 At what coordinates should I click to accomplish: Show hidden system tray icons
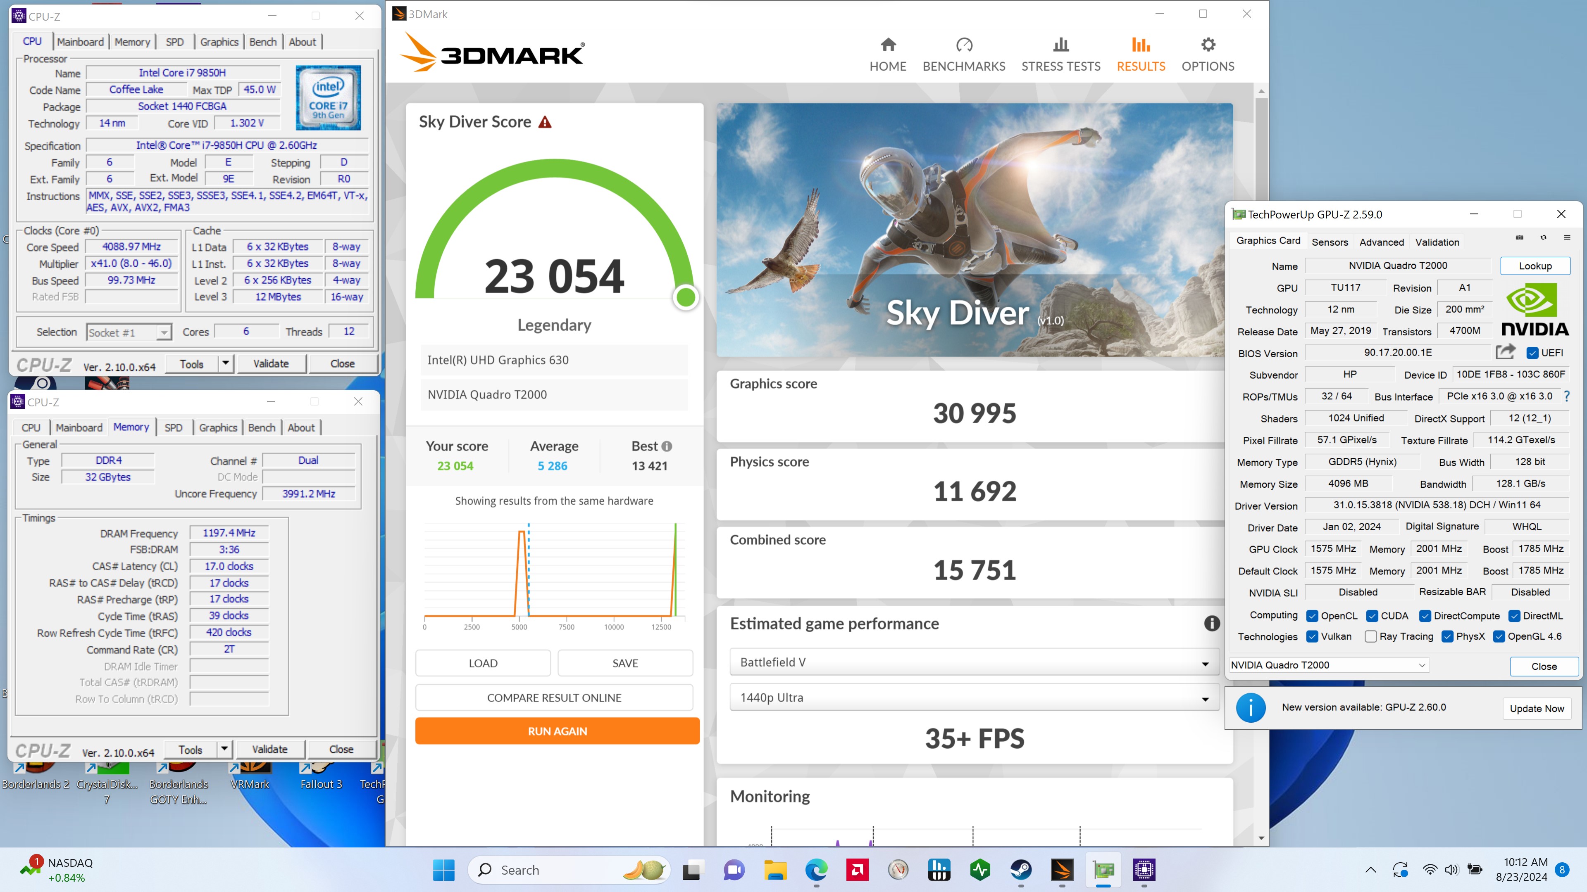pos(1370,870)
